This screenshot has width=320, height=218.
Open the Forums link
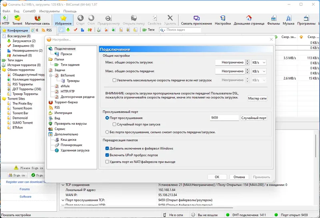pyautogui.click(x=25, y=189)
